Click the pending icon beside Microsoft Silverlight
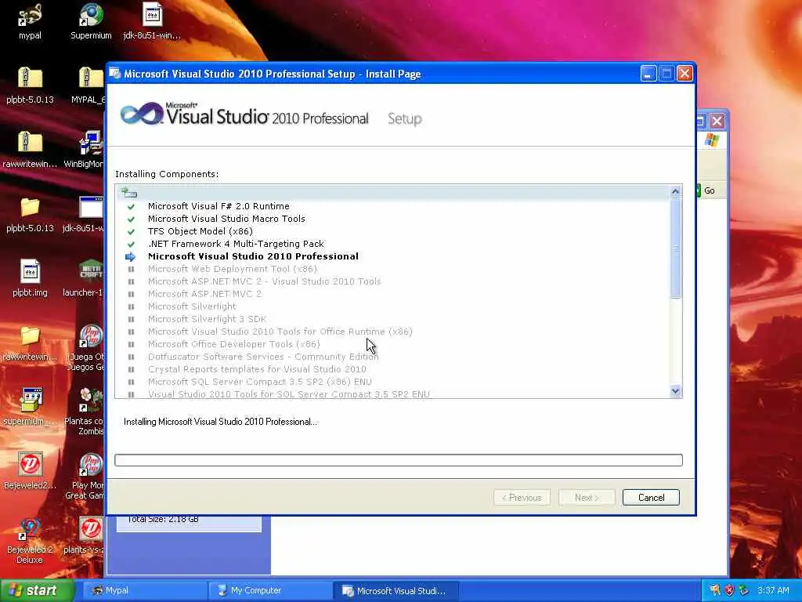802x602 pixels. [131, 306]
